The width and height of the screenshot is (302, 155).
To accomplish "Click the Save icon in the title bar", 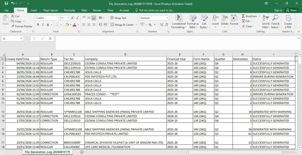I will 6,3.
